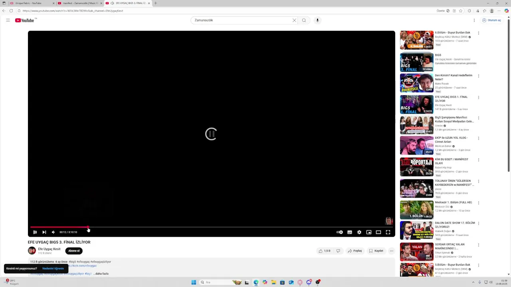Open more actions next to Kaydet
The image size is (511, 287).
coord(391,251)
